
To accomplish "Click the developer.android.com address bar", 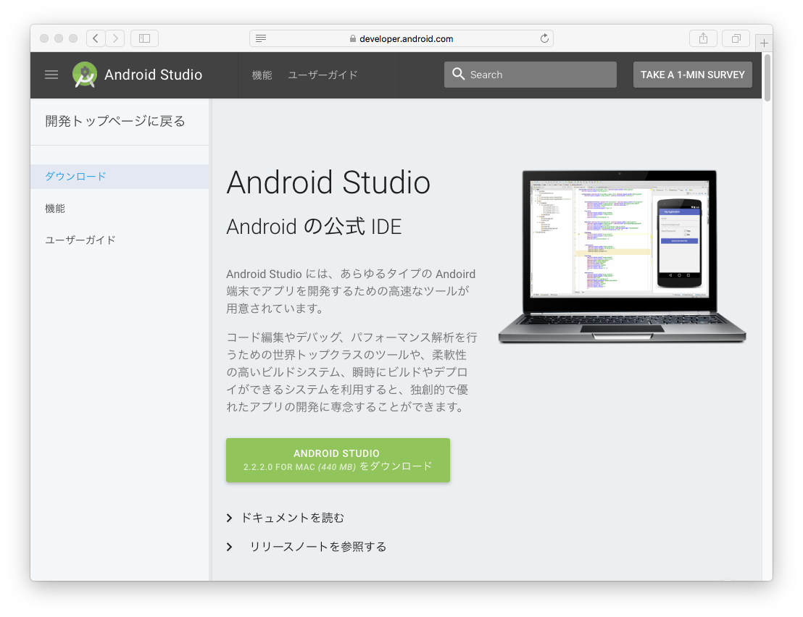I will tap(401, 38).
